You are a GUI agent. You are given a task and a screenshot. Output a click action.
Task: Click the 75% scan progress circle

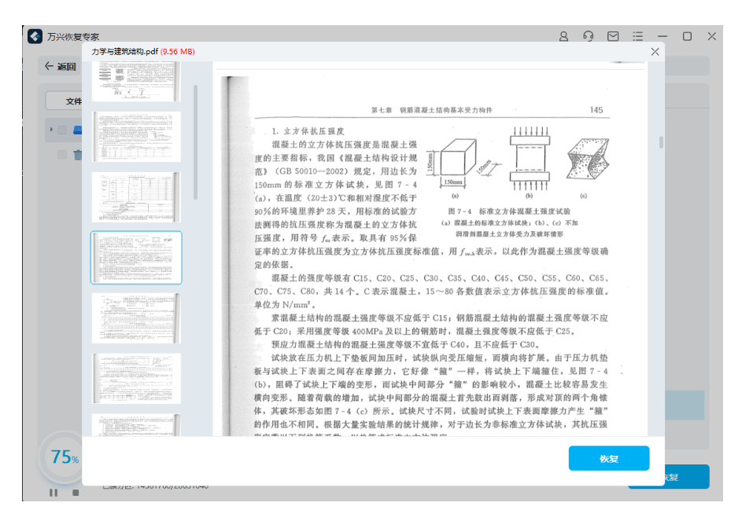click(62, 458)
